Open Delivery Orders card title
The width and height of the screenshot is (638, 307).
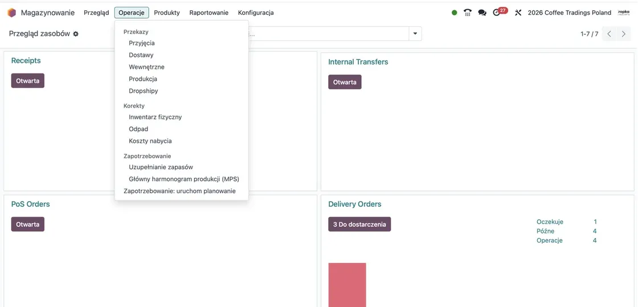[355, 204]
